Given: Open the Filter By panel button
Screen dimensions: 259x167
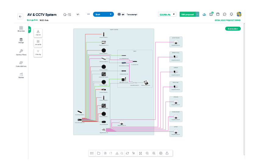Looking at the screenshot, I should coord(38,52).
